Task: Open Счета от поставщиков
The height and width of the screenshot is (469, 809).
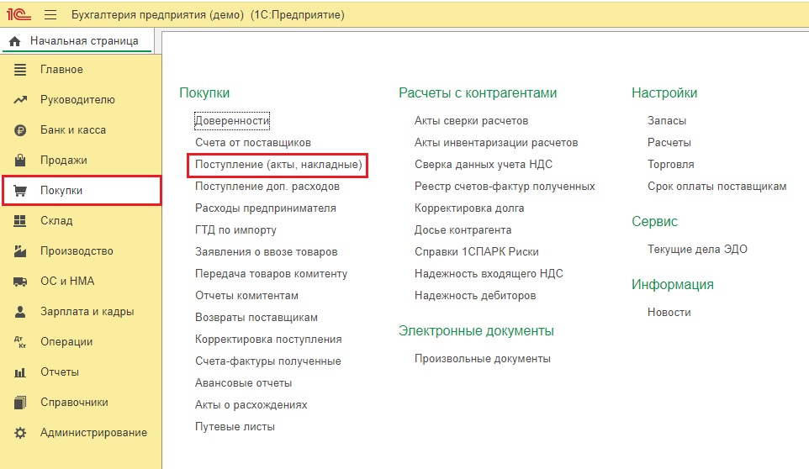Action: (253, 143)
